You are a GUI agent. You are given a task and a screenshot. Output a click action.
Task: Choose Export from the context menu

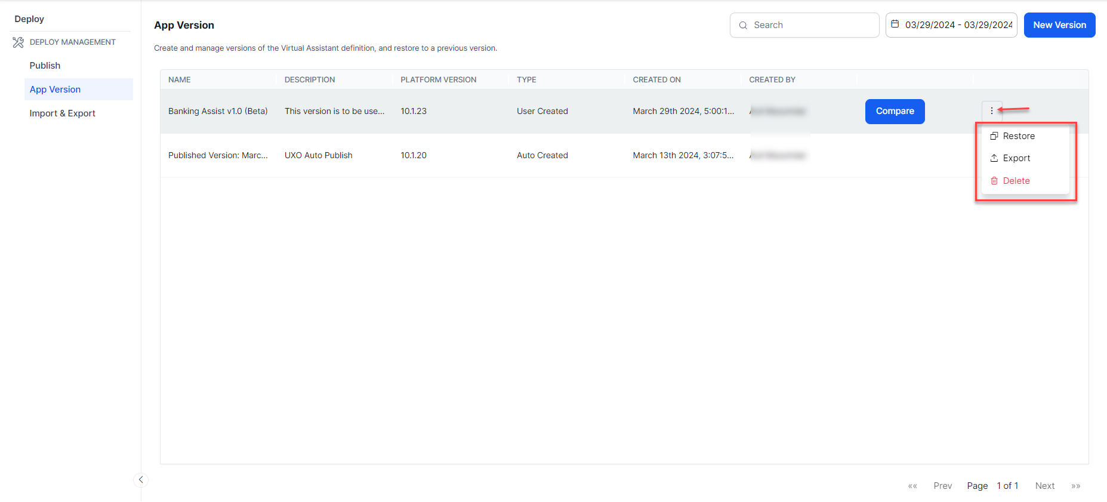coord(1016,158)
